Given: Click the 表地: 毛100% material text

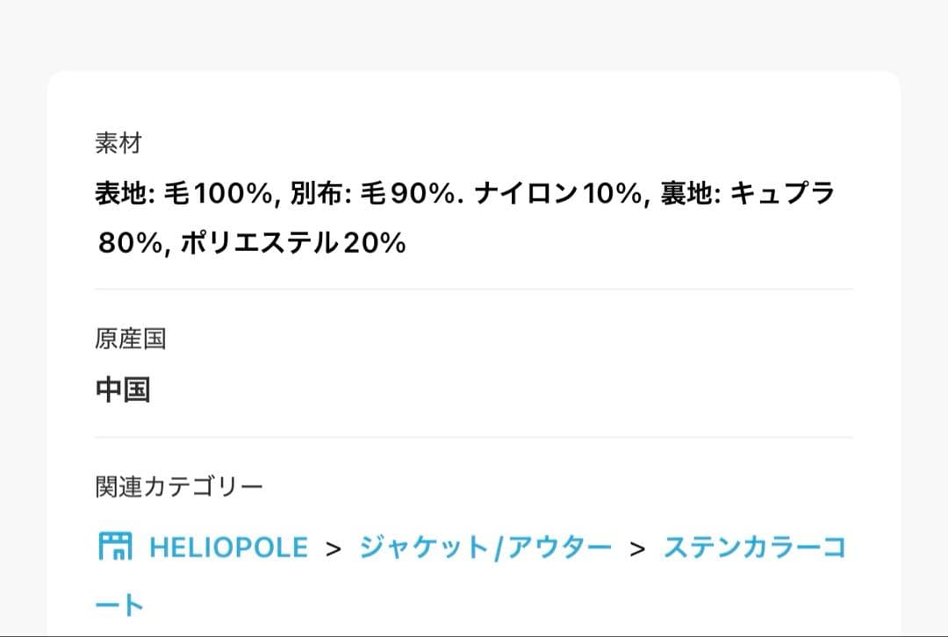Looking at the screenshot, I should [184, 194].
